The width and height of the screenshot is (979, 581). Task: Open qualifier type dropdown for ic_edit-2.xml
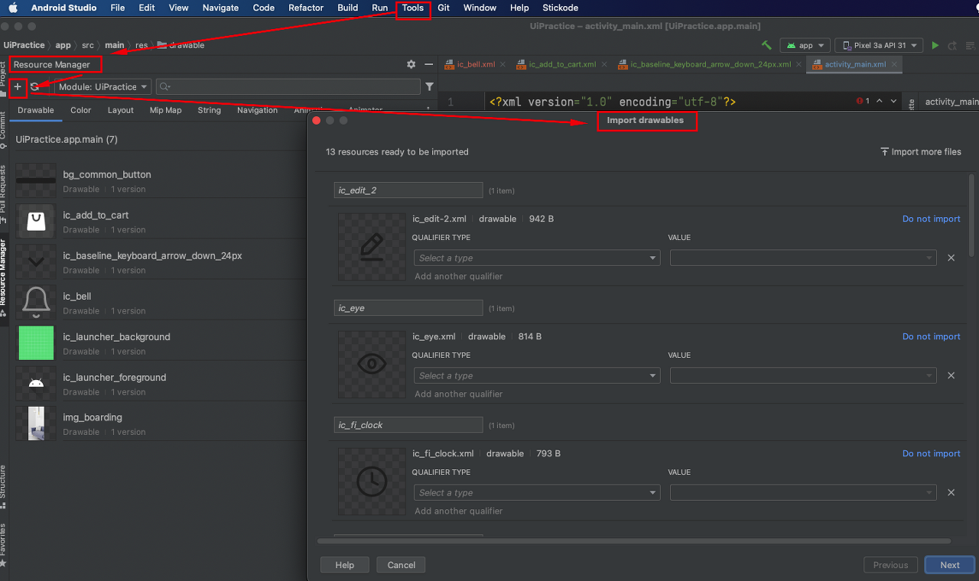[536, 258]
